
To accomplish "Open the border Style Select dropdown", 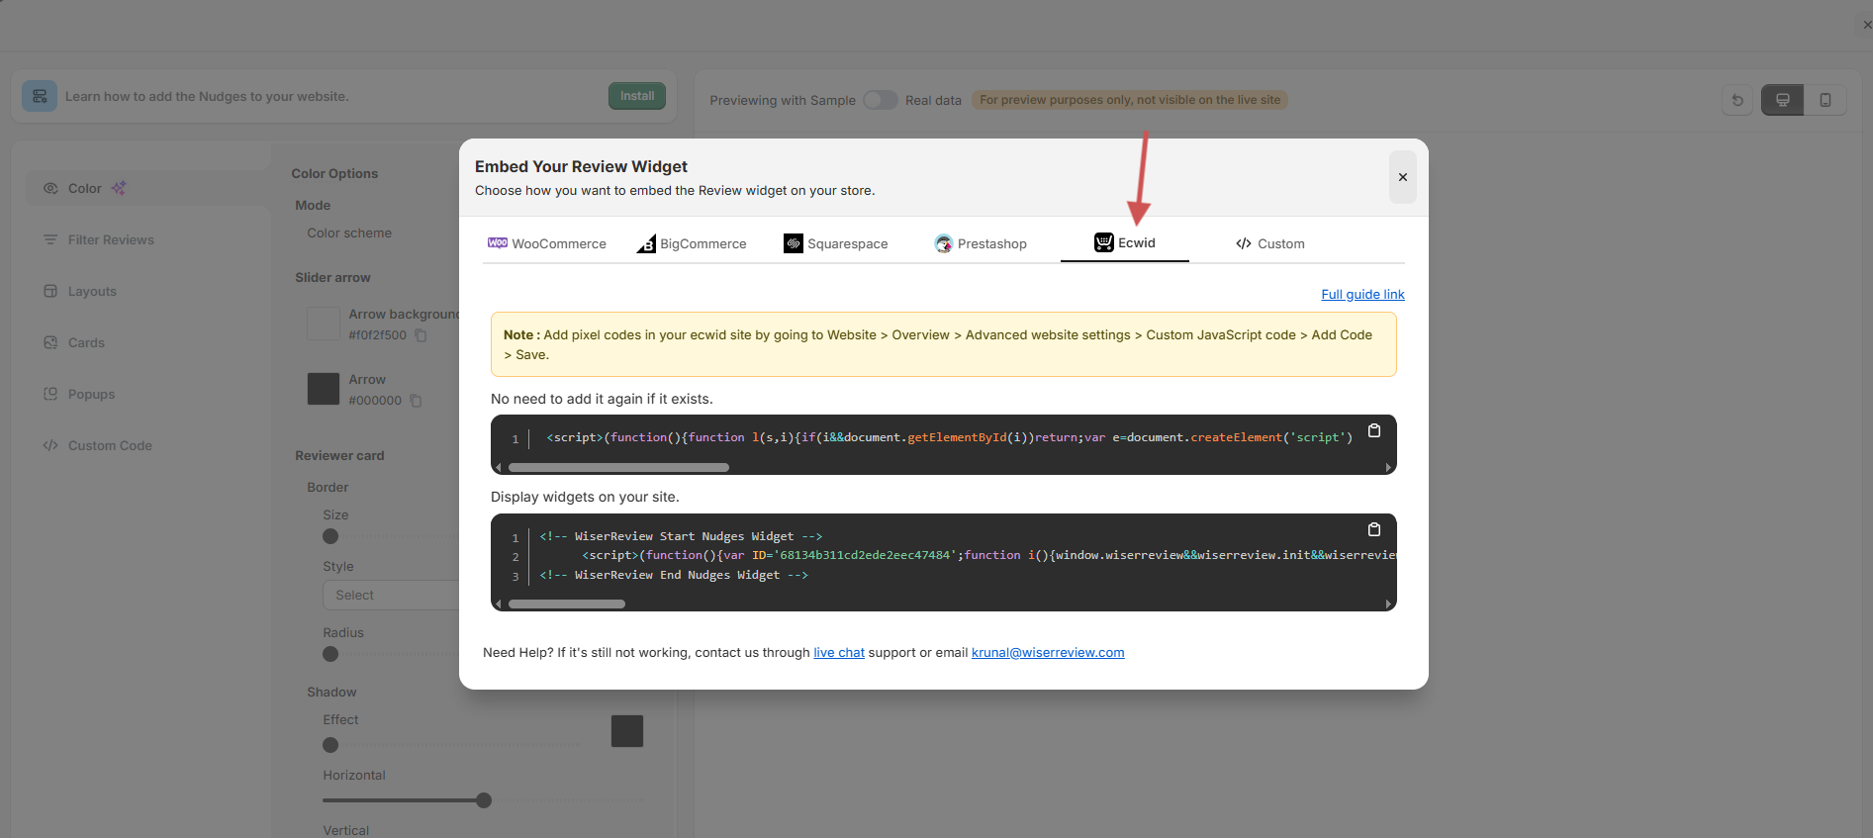I will 391,596.
